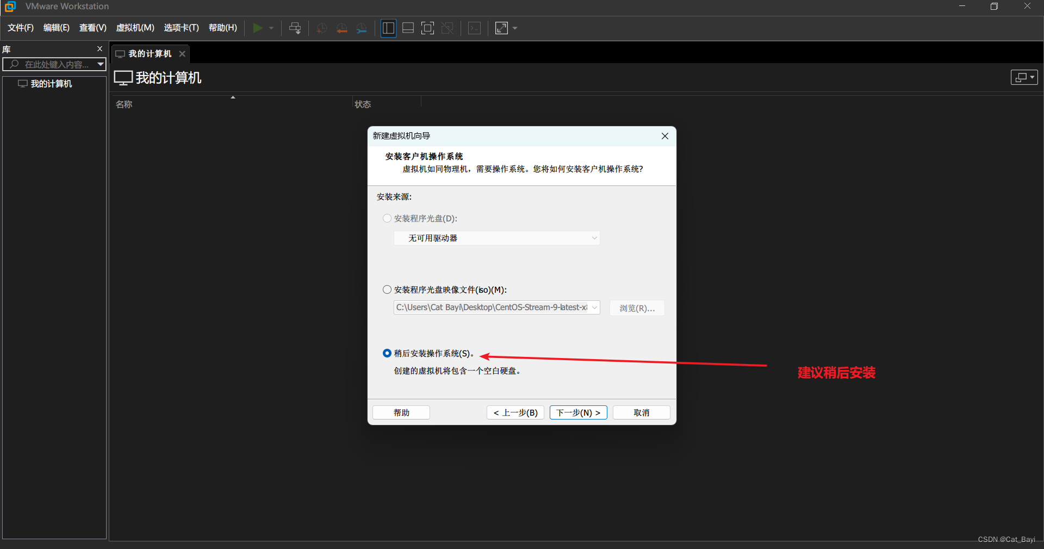
Task: Open the 帮助(H) menu
Action: pyautogui.click(x=223, y=28)
